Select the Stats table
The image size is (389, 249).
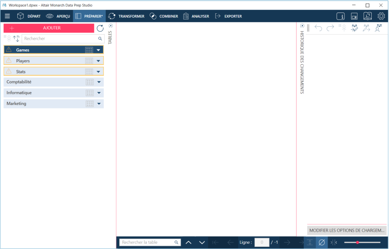pyautogui.click(x=54, y=71)
